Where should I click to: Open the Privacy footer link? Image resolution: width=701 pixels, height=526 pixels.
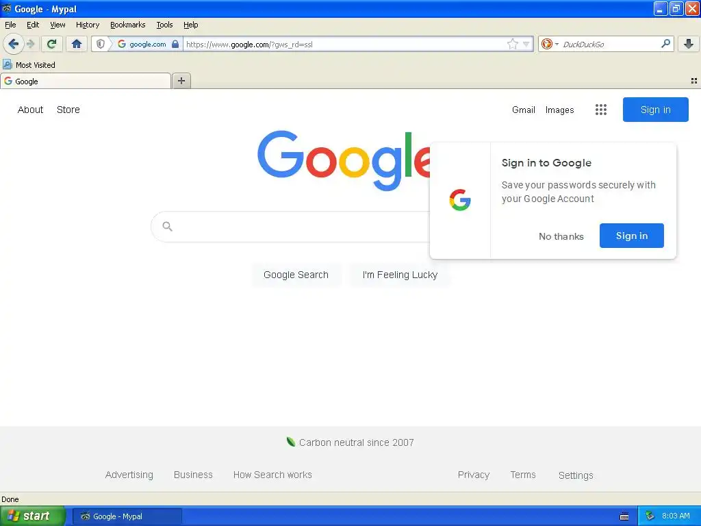pos(474,475)
